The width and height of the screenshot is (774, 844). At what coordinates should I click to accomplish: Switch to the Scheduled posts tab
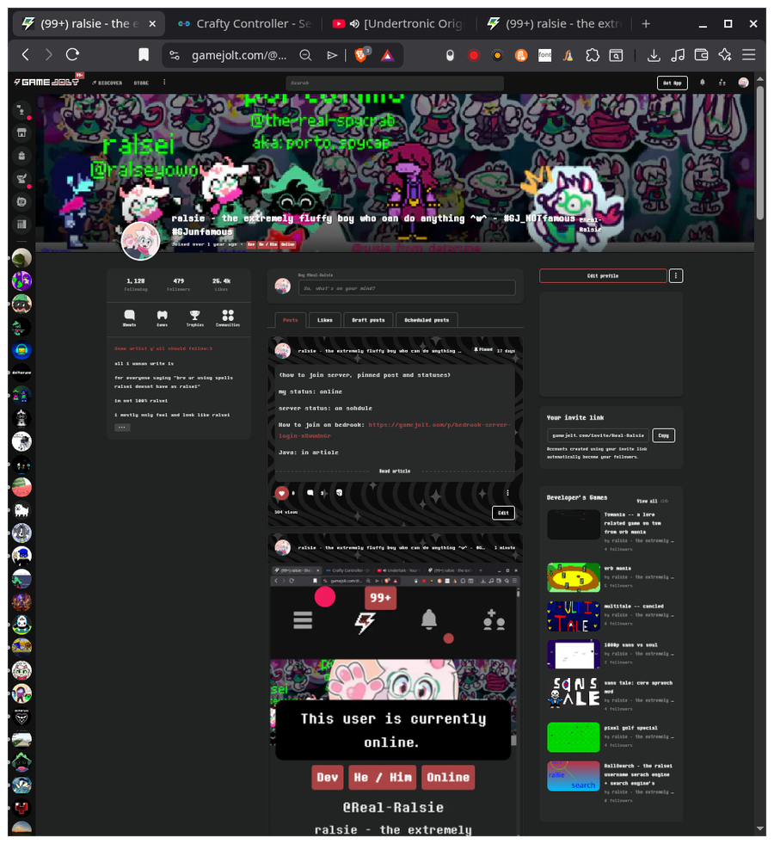tap(427, 320)
